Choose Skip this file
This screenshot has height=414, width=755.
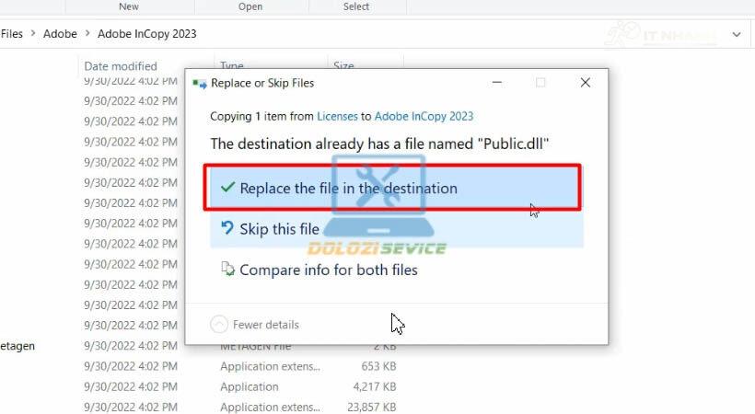tap(279, 229)
